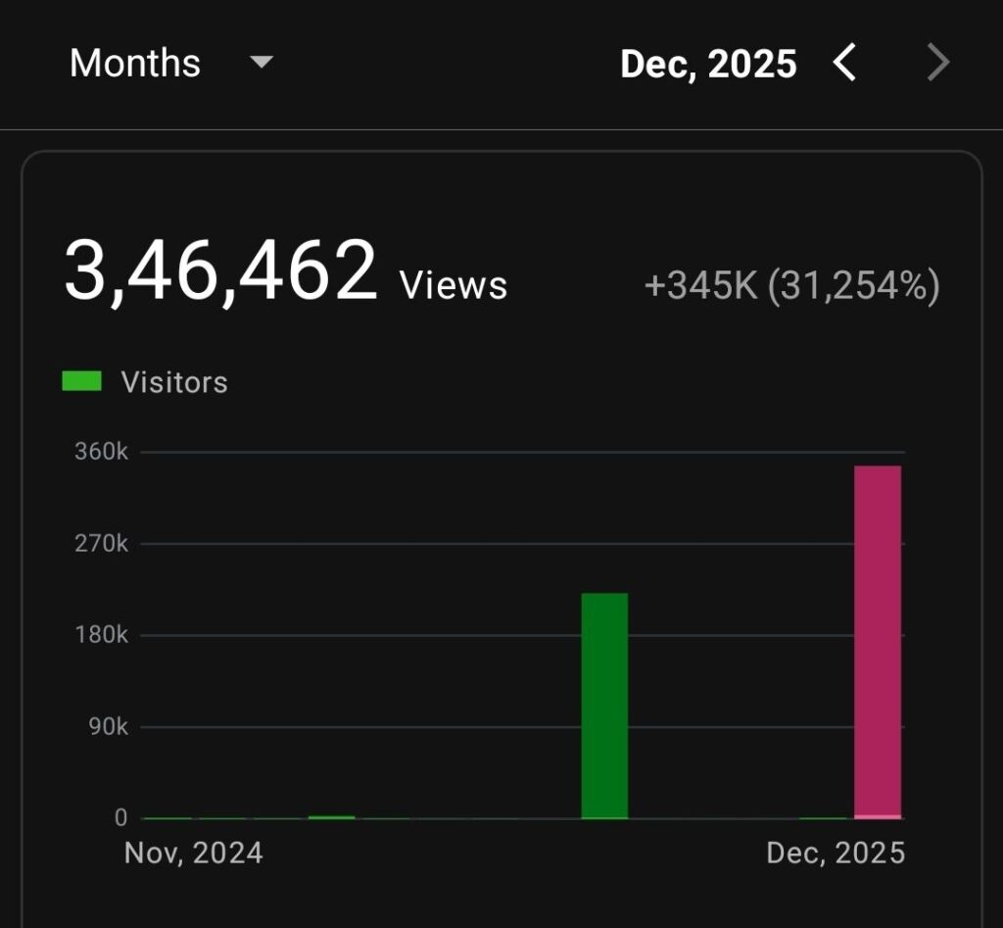Click the Views label beside the total
1003x928 pixels.
coord(454,285)
